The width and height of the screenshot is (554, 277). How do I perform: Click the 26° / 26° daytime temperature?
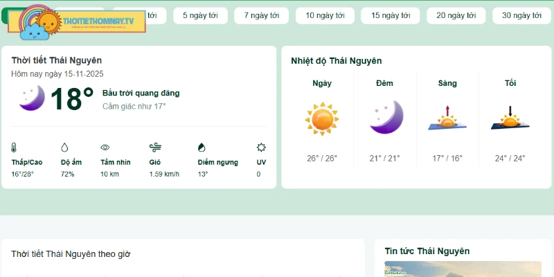pyautogui.click(x=322, y=159)
